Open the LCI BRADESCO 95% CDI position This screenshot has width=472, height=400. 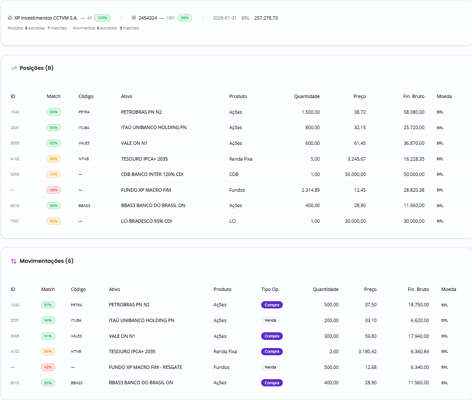pos(146,221)
